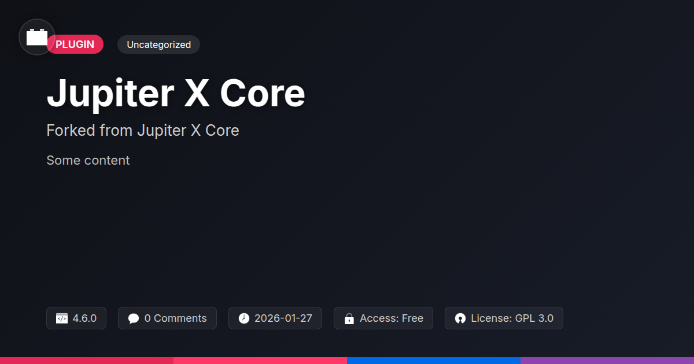This screenshot has width=694, height=364.
Task: Click the speech bubble comments icon
Action: pos(134,318)
